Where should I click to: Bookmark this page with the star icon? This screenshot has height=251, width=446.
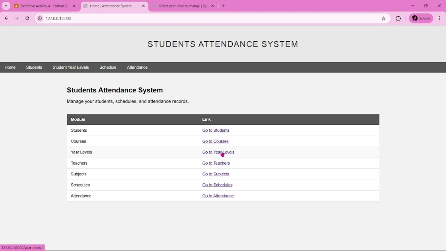click(x=384, y=18)
